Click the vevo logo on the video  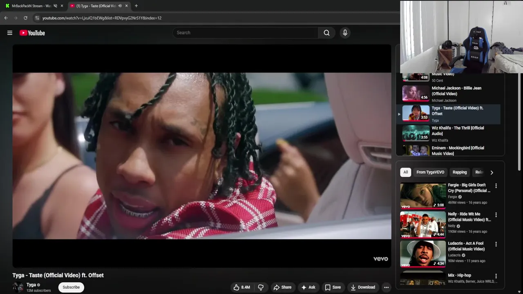380,259
